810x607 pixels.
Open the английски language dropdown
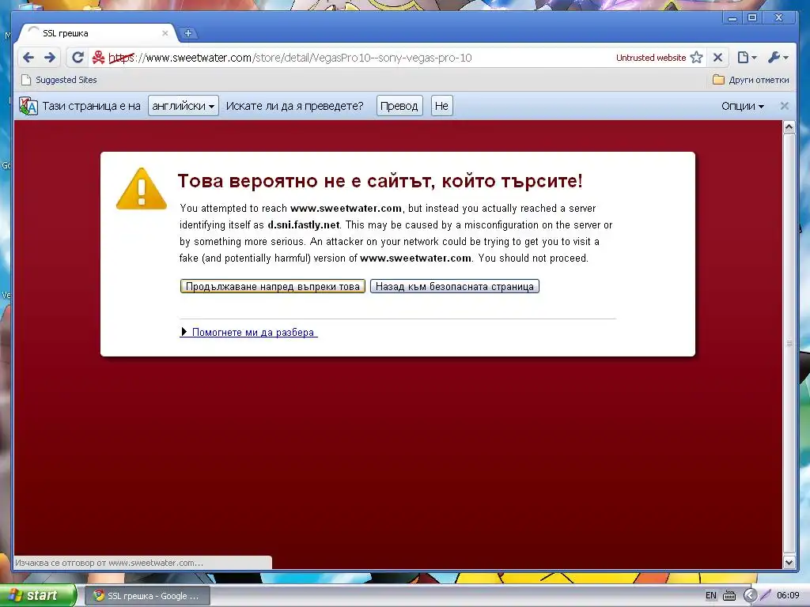(184, 106)
